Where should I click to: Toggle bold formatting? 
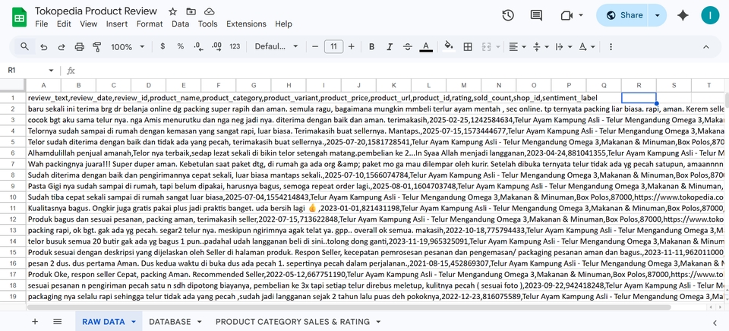tap(371, 46)
